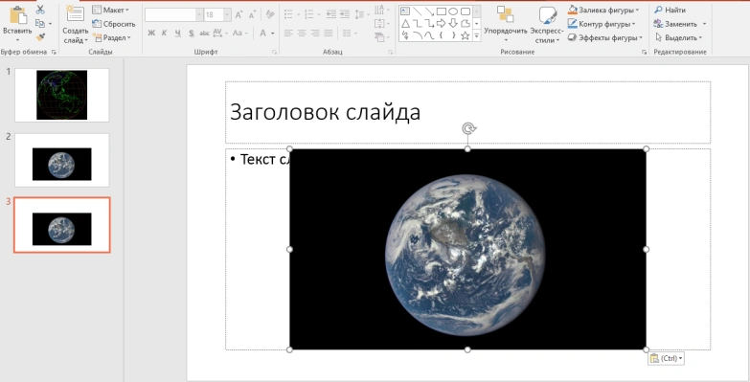Toggle italic К formatting
750x382 pixels.
click(164, 33)
